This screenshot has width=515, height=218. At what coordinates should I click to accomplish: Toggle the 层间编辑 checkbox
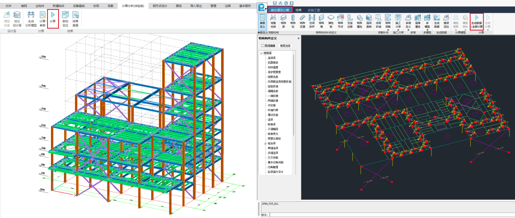[x=263, y=46]
